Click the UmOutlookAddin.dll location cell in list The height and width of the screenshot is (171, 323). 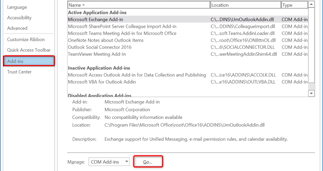(242, 19)
